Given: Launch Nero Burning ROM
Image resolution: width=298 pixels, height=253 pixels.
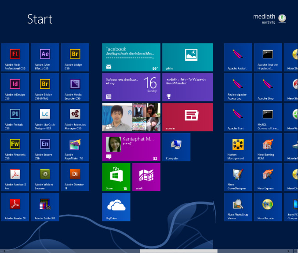Looking at the screenshot, I should 268,147.
